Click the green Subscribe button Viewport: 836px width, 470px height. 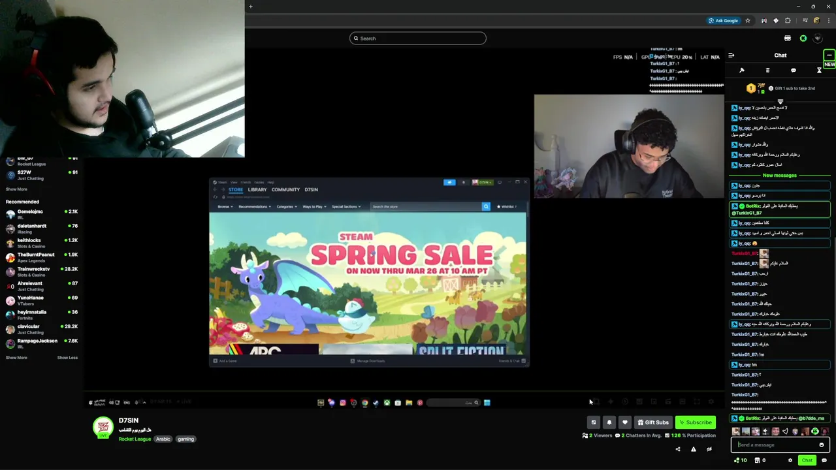[695, 422]
